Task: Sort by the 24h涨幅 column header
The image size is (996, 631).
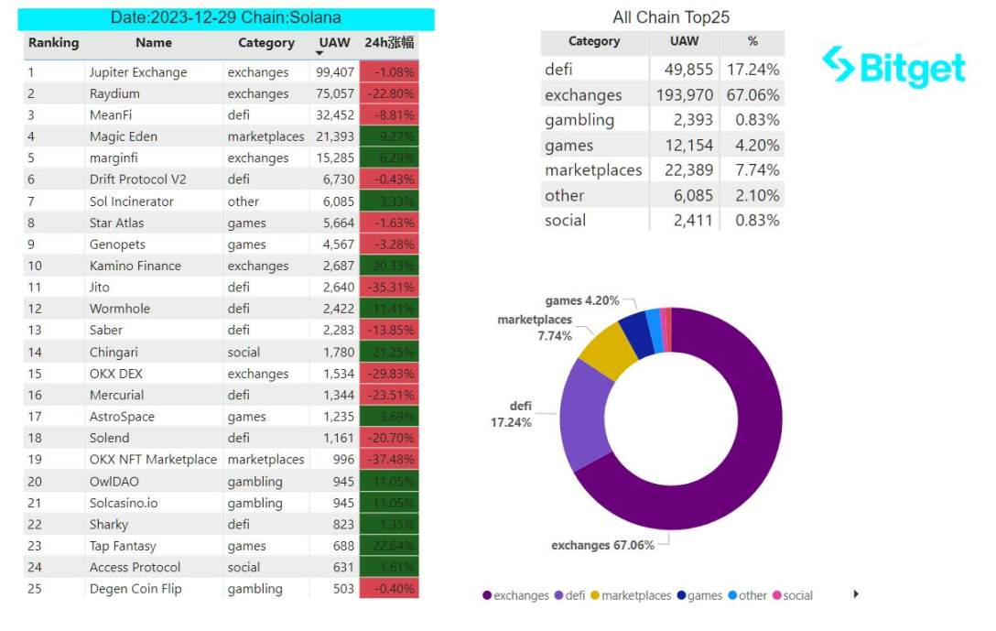Action: point(389,42)
